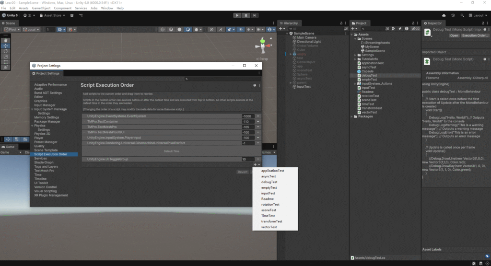Select the Hand view tool in Scene
This screenshot has height=266, width=491.
point(6,40)
